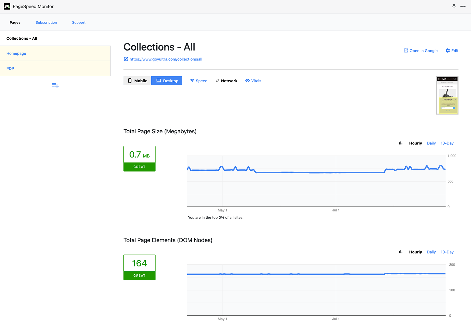Open the Support tab

tap(79, 22)
